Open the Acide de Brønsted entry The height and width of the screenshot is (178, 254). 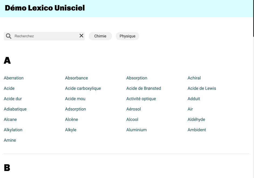(x=144, y=88)
